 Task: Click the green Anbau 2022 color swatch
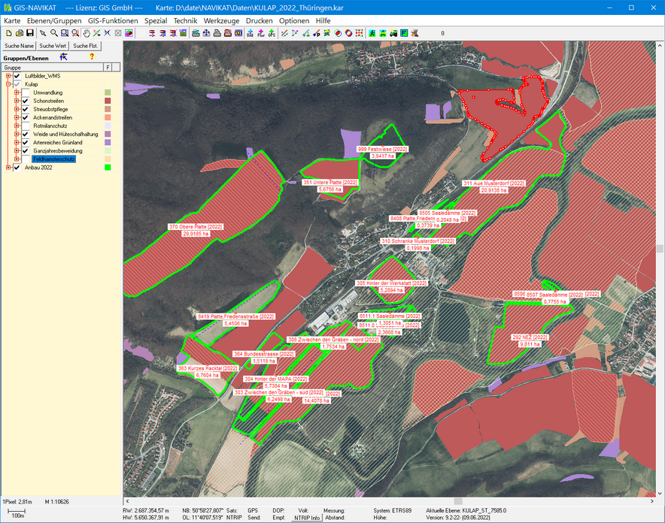coord(108,168)
